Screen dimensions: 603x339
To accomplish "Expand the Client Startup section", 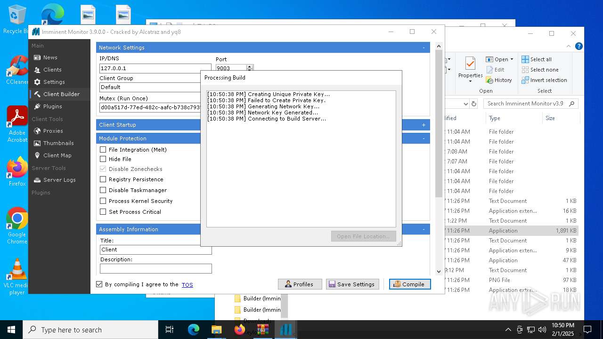I will 424,125.
